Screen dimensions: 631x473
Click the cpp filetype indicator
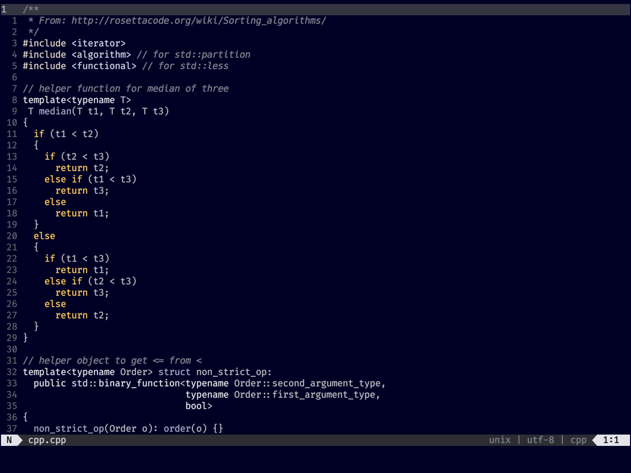point(578,440)
